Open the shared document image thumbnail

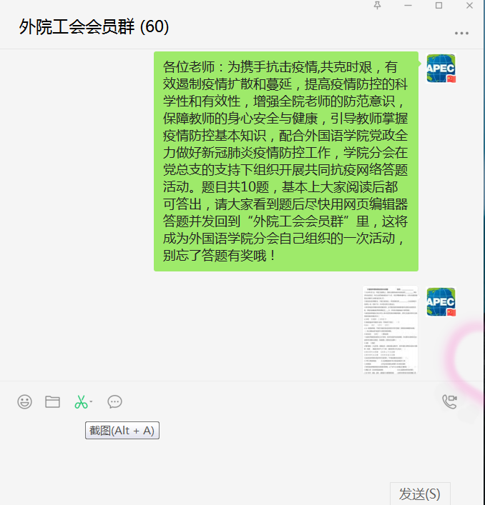tap(390, 329)
